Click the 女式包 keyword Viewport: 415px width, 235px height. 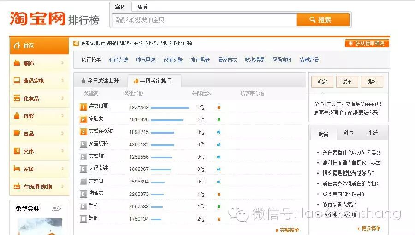tap(96, 181)
